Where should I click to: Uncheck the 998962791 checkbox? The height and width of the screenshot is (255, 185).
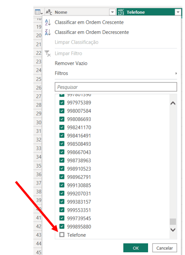click(62, 177)
